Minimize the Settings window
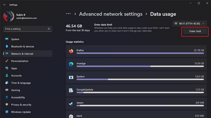The image size is (211, 118). 191,3
